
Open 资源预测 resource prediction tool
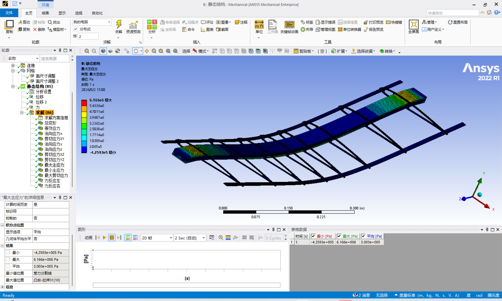133,27
